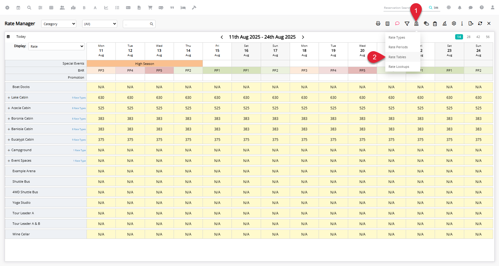Open the gear options icon in Rate Manager
This screenshot has width=499, height=266.
[454, 23]
